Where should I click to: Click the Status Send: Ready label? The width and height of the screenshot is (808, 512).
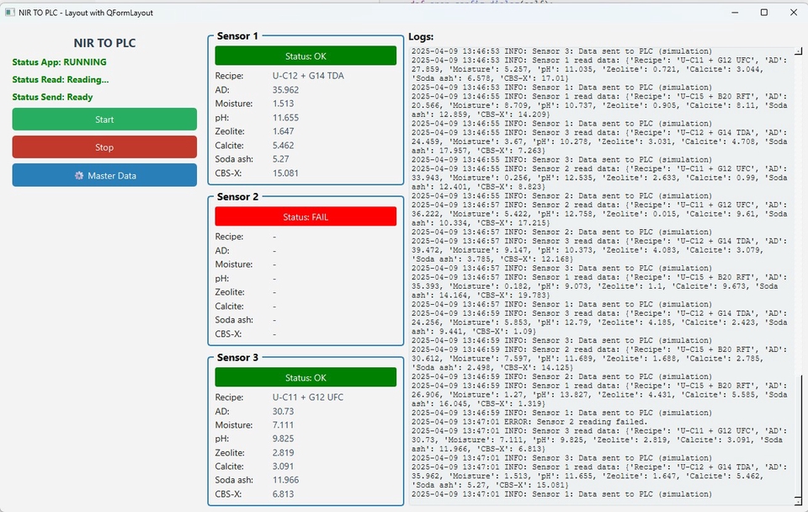click(53, 98)
